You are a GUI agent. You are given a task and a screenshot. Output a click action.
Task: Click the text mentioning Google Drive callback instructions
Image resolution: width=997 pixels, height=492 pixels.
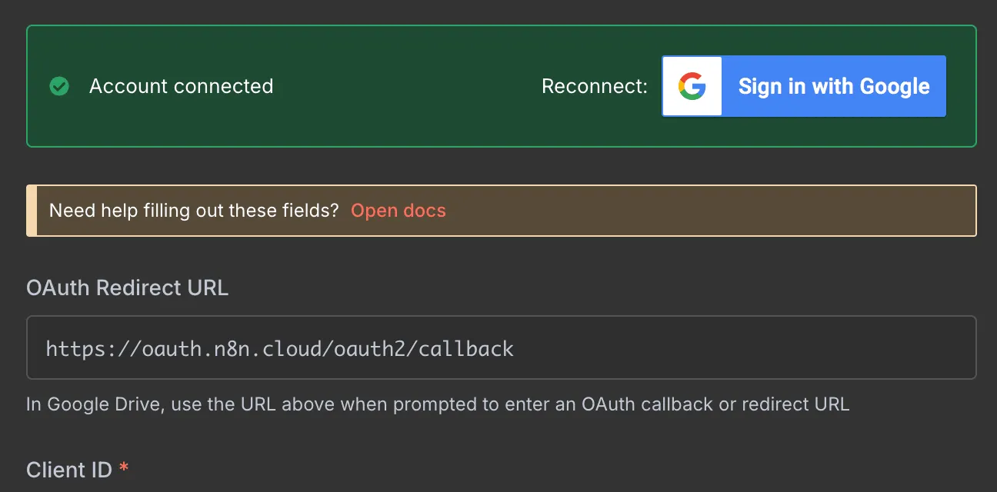[x=438, y=404]
